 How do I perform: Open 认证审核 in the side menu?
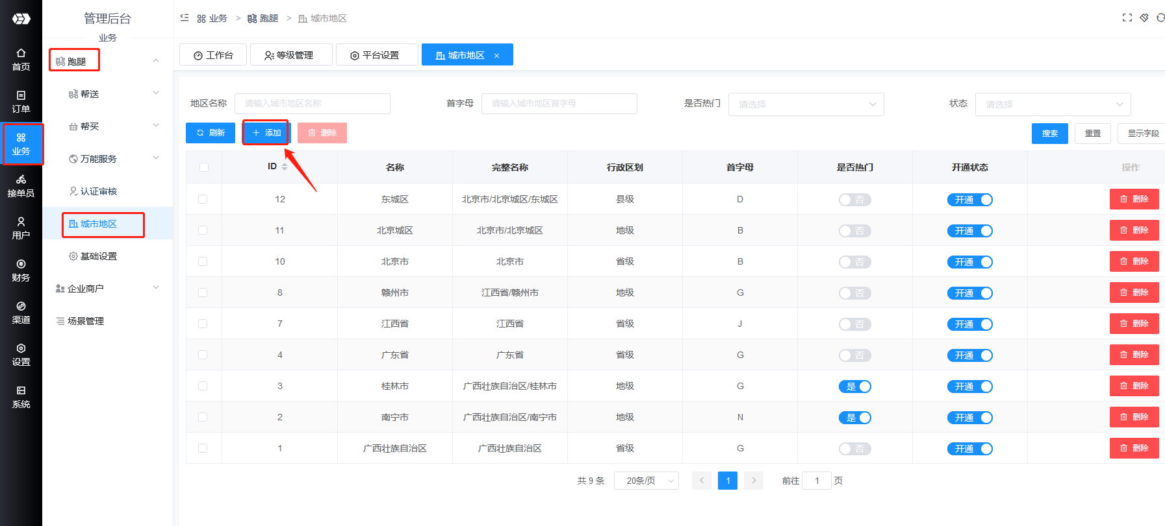pos(108,191)
